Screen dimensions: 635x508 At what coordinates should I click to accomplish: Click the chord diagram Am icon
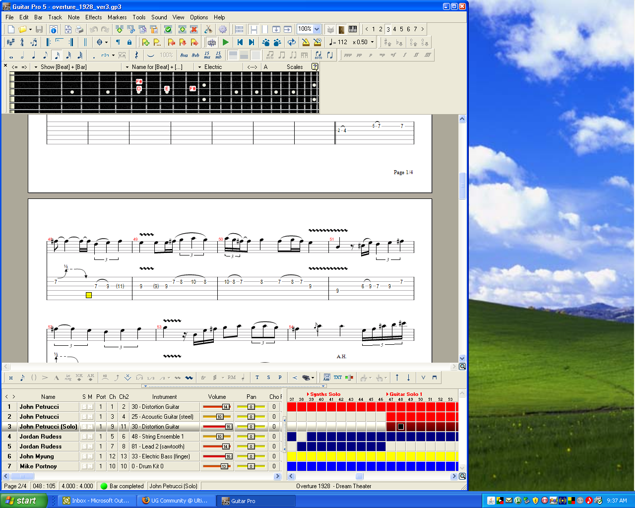tap(326, 378)
